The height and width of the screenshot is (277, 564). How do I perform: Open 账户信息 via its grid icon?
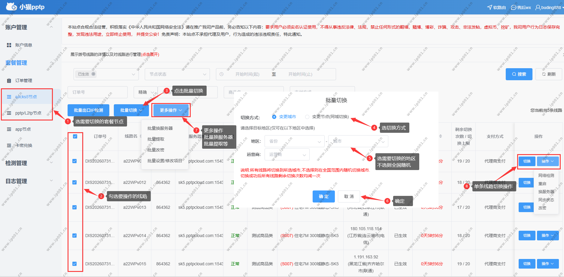click(9, 45)
